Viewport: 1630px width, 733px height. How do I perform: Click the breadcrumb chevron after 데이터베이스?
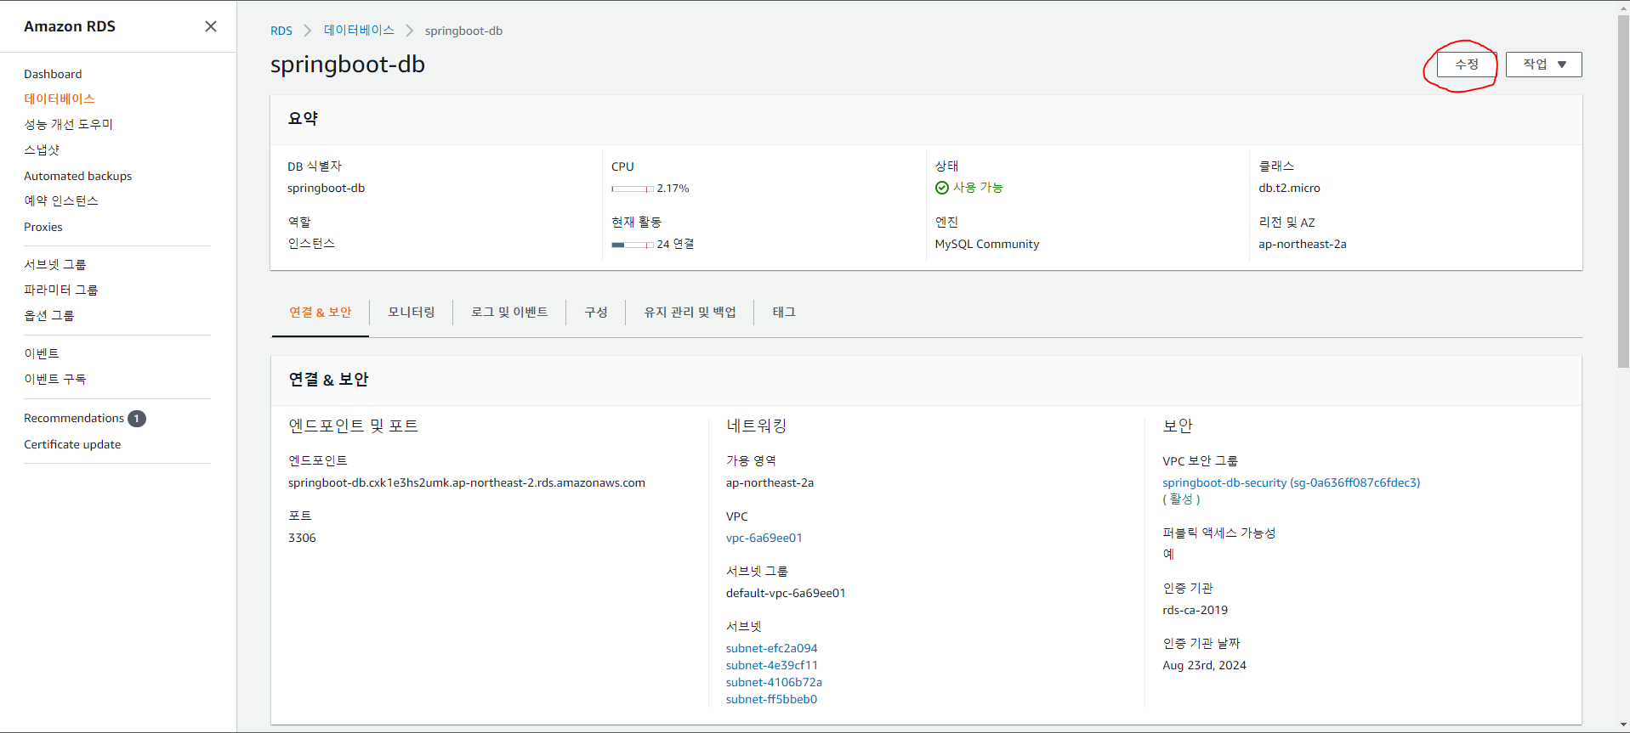pyautogui.click(x=410, y=31)
